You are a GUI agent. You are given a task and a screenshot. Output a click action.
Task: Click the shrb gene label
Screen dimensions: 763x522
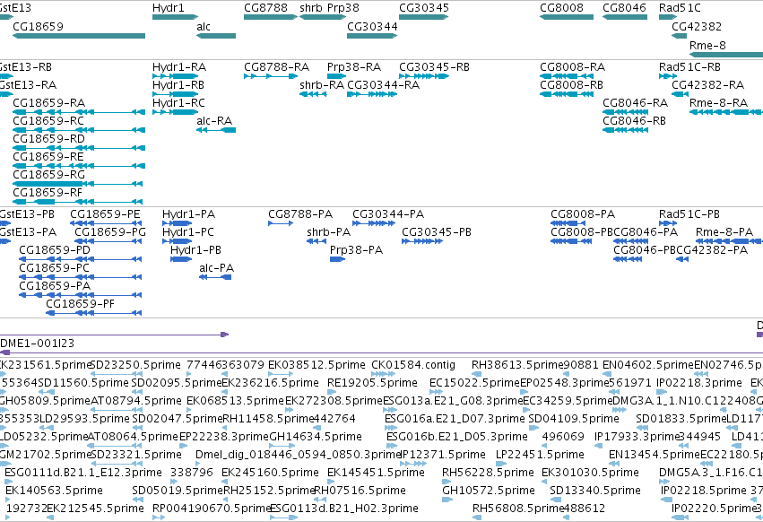click(x=311, y=8)
